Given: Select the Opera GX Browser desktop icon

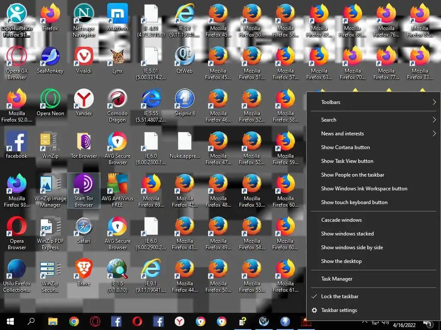Looking at the screenshot, I should pos(17,63).
